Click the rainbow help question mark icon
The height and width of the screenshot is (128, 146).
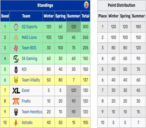[x=86, y=5]
